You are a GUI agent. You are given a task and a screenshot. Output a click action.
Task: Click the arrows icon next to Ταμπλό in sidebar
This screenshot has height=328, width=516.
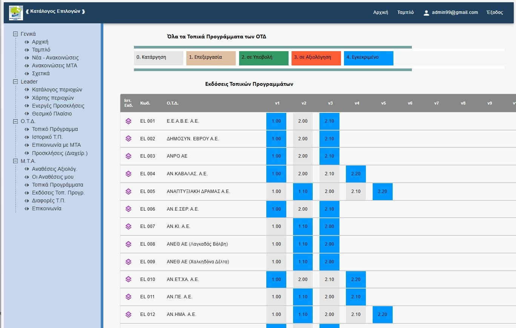click(26, 50)
